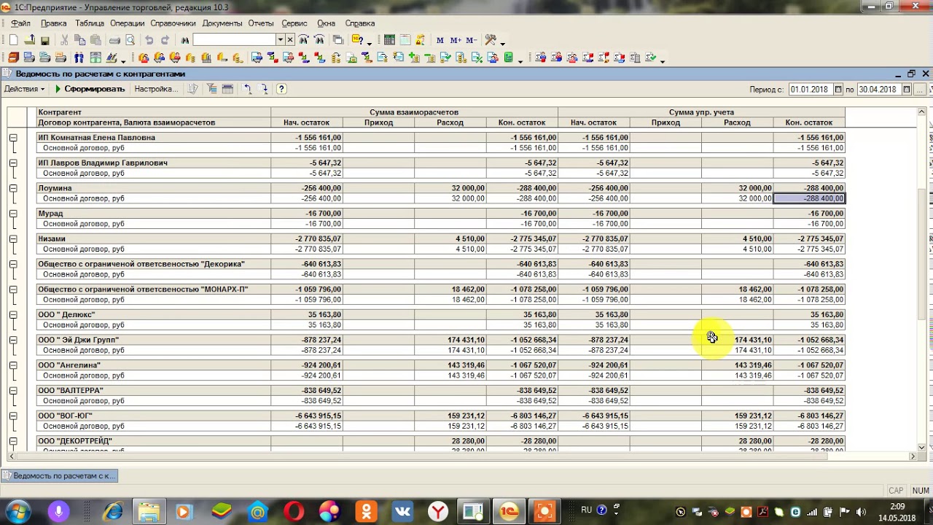Click the save settings arrow icon
This screenshot has width=933, height=525.
(x=263, y=89)
